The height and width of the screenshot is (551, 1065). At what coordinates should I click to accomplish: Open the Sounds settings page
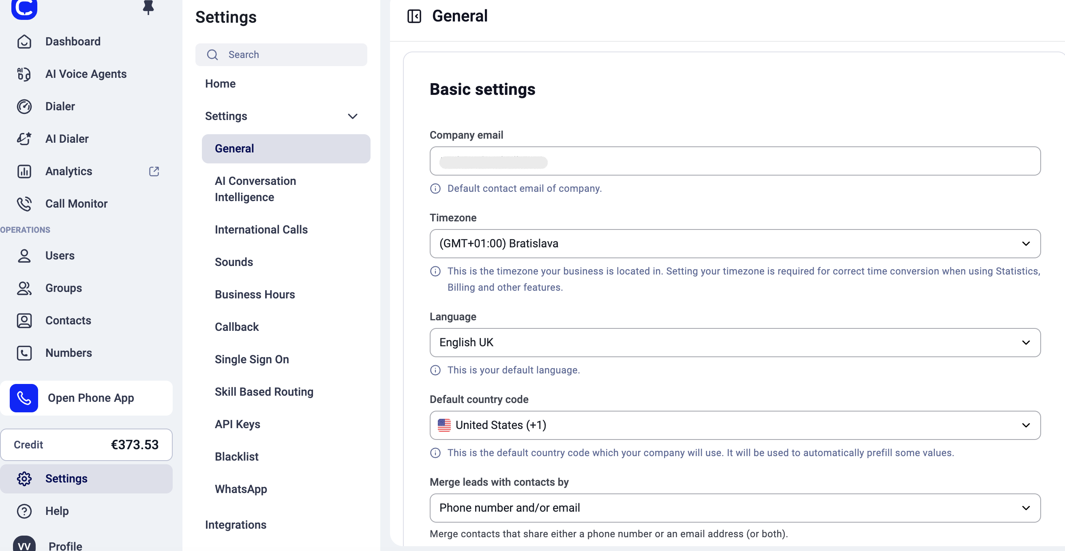click(286, 262)
